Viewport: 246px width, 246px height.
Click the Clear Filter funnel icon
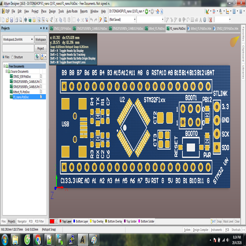pyautogui.click(x=86, y=20)
